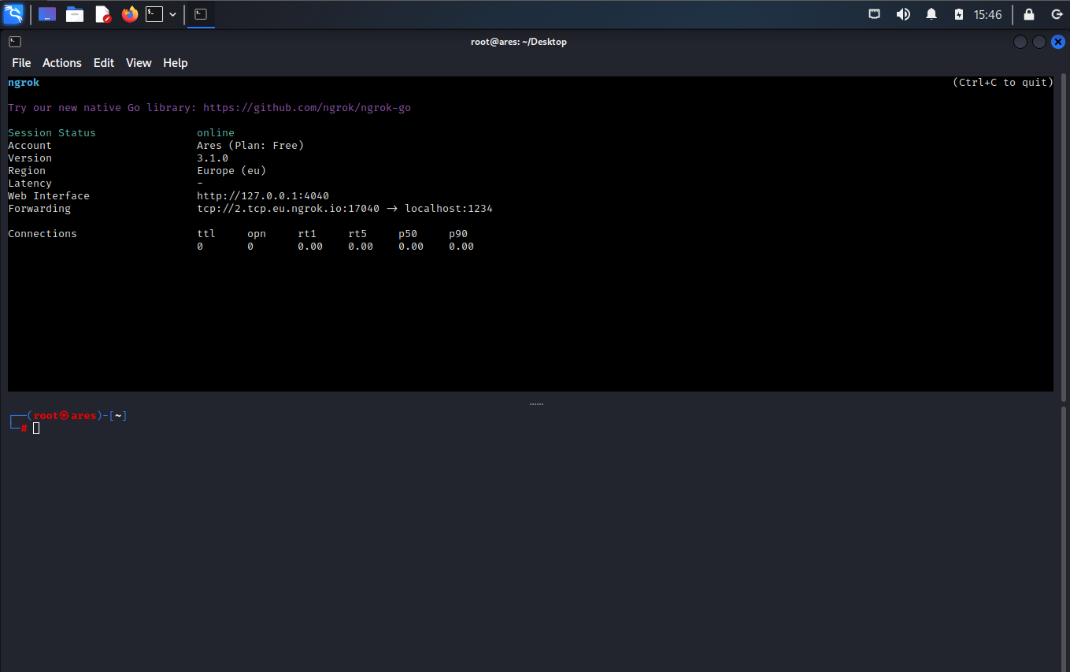Click the 15:46 clock
This screenshot has height=672, width=1070.
click(987, 14)
